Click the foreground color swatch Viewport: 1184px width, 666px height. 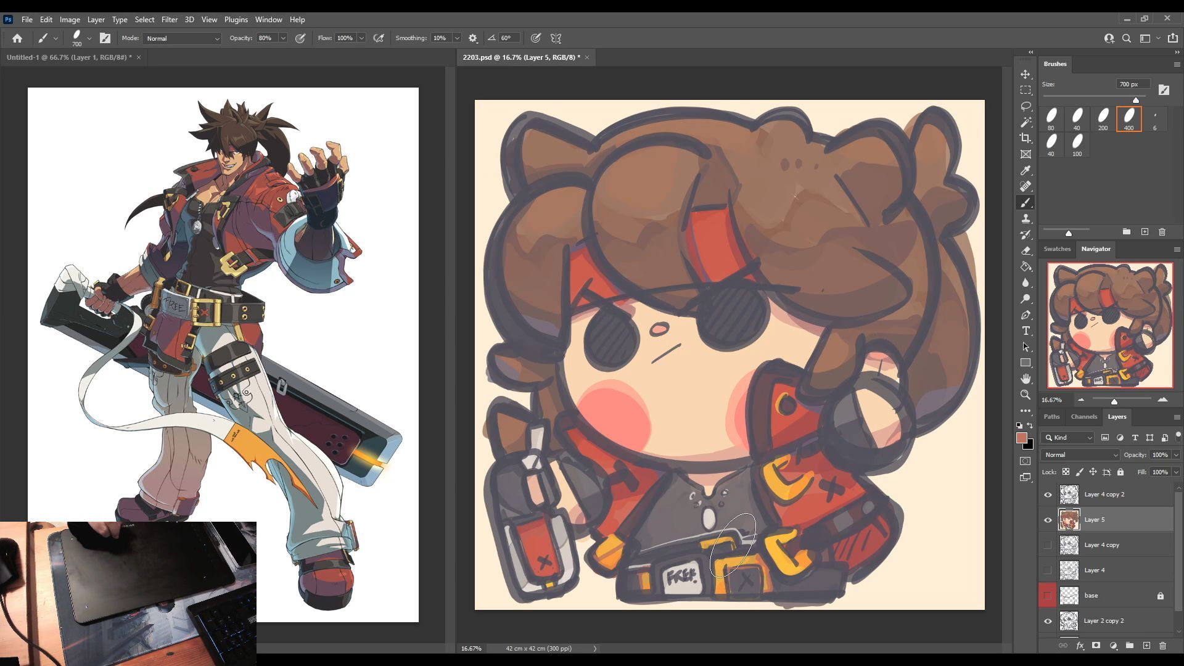tap(1022, 438)
